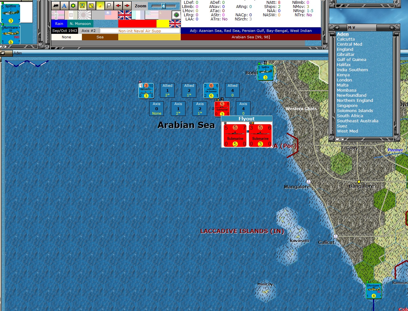Select the French tricolor flag
The width and height of the screenshot is (408, 311).
point(138,15)
